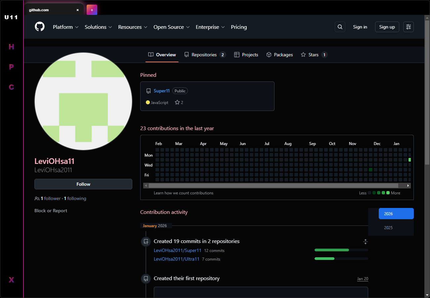Open the appearance settings icon
The image size is (430, 298).
[x=408, y=27]
